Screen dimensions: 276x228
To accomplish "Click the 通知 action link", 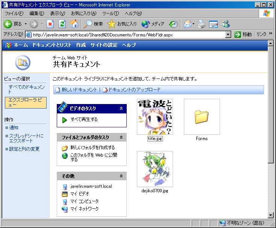I will (x=14, y=128).
